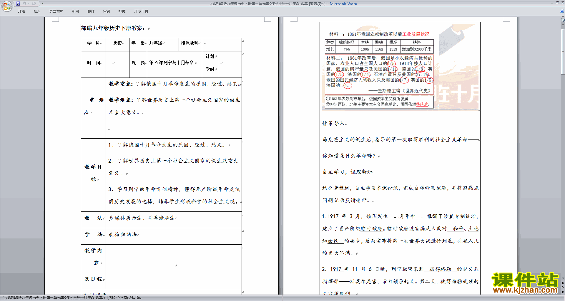Open the 引用 ribbon tab
565x301 pixels.
tap(75, 11)
